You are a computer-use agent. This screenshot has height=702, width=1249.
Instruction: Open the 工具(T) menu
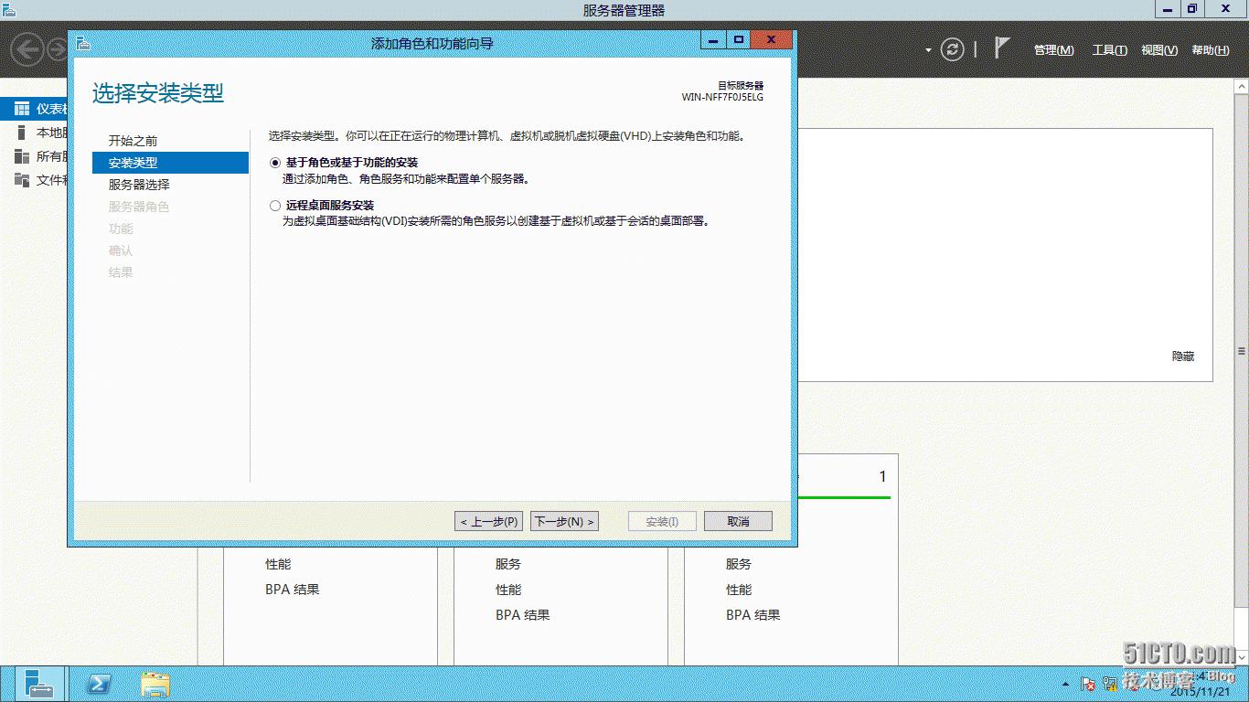tap(1108, 50)
